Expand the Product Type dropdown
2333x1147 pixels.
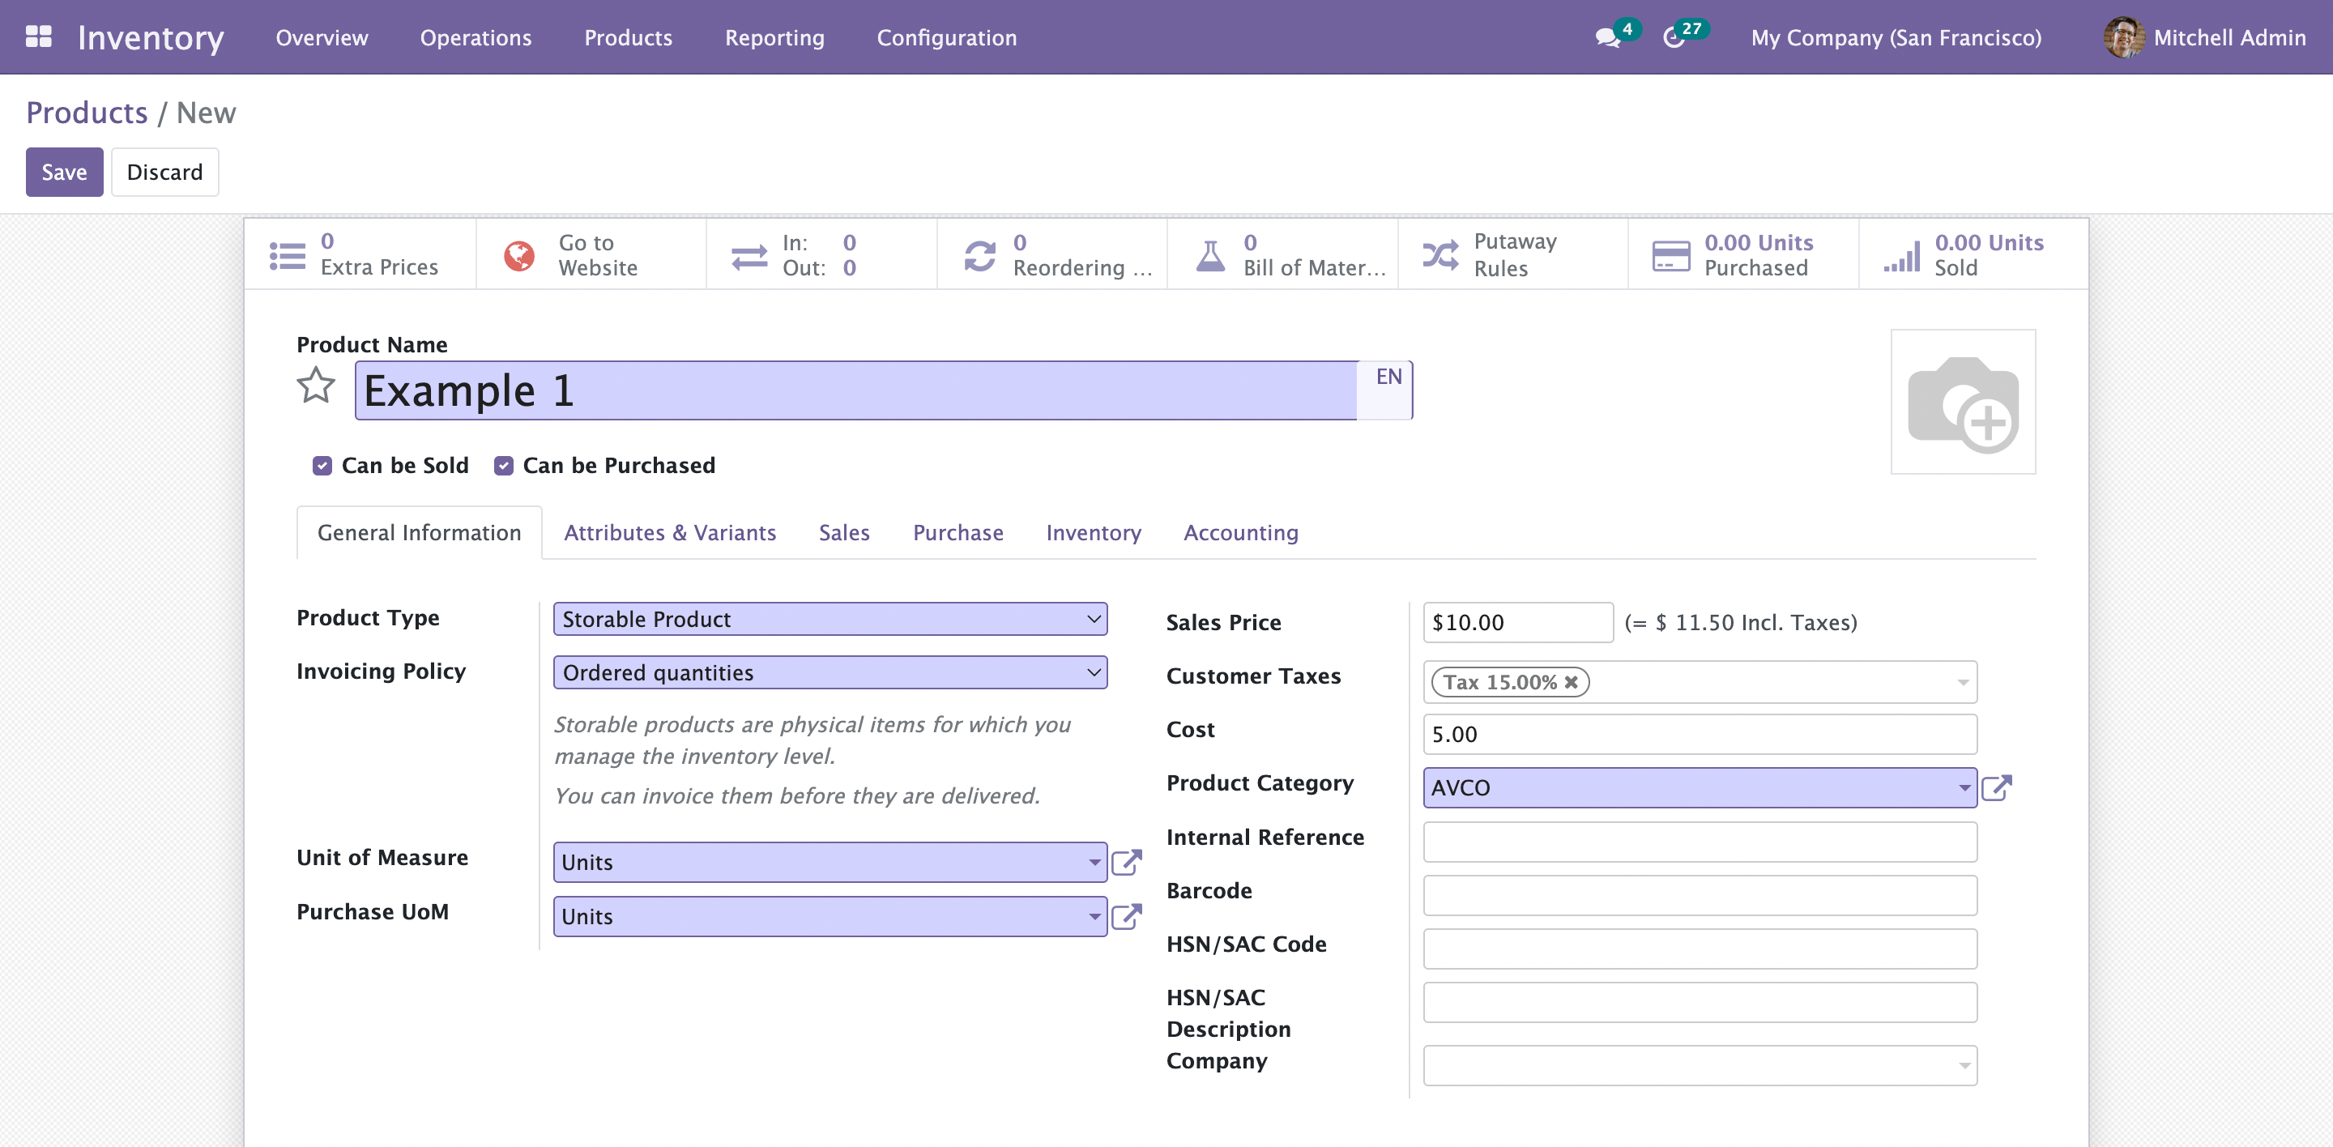point(830,619)
